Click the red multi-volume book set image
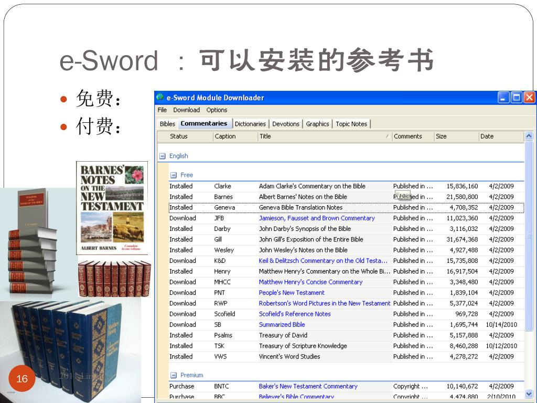 tap(114, 279)
